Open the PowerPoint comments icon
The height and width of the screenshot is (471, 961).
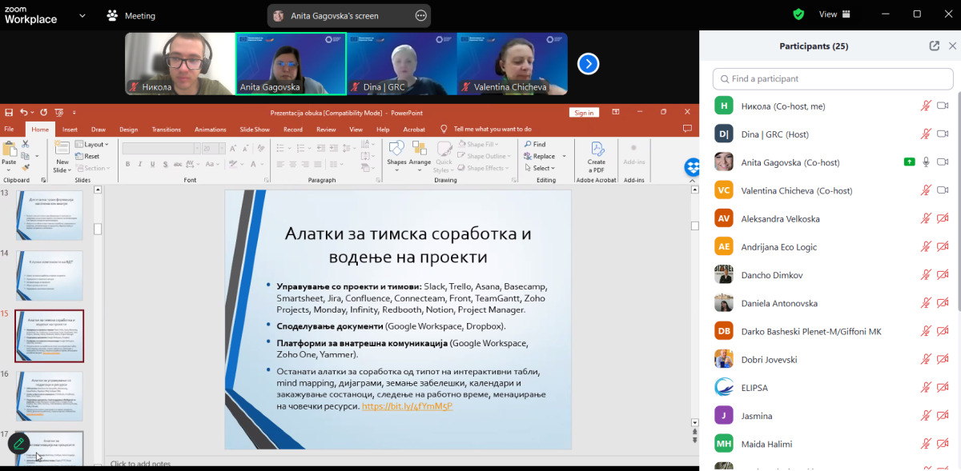(x=687, y=129)
